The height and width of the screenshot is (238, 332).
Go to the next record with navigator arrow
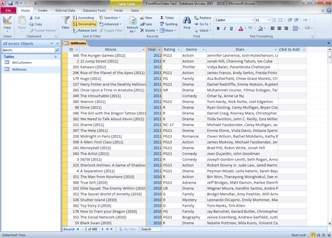coord(103,229)
